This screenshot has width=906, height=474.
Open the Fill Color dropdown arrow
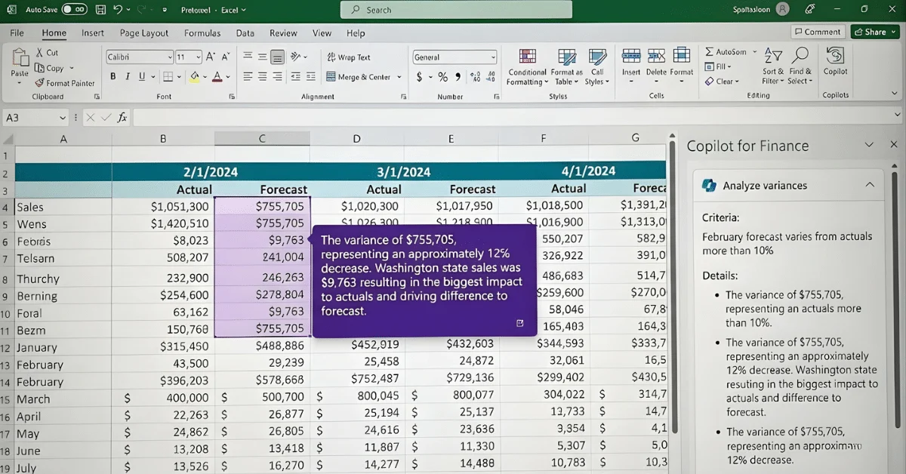tap(205, 77)
